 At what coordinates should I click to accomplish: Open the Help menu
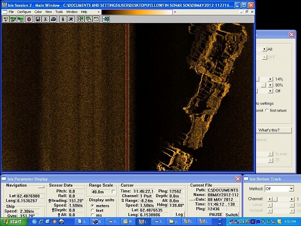click(84, 12)
